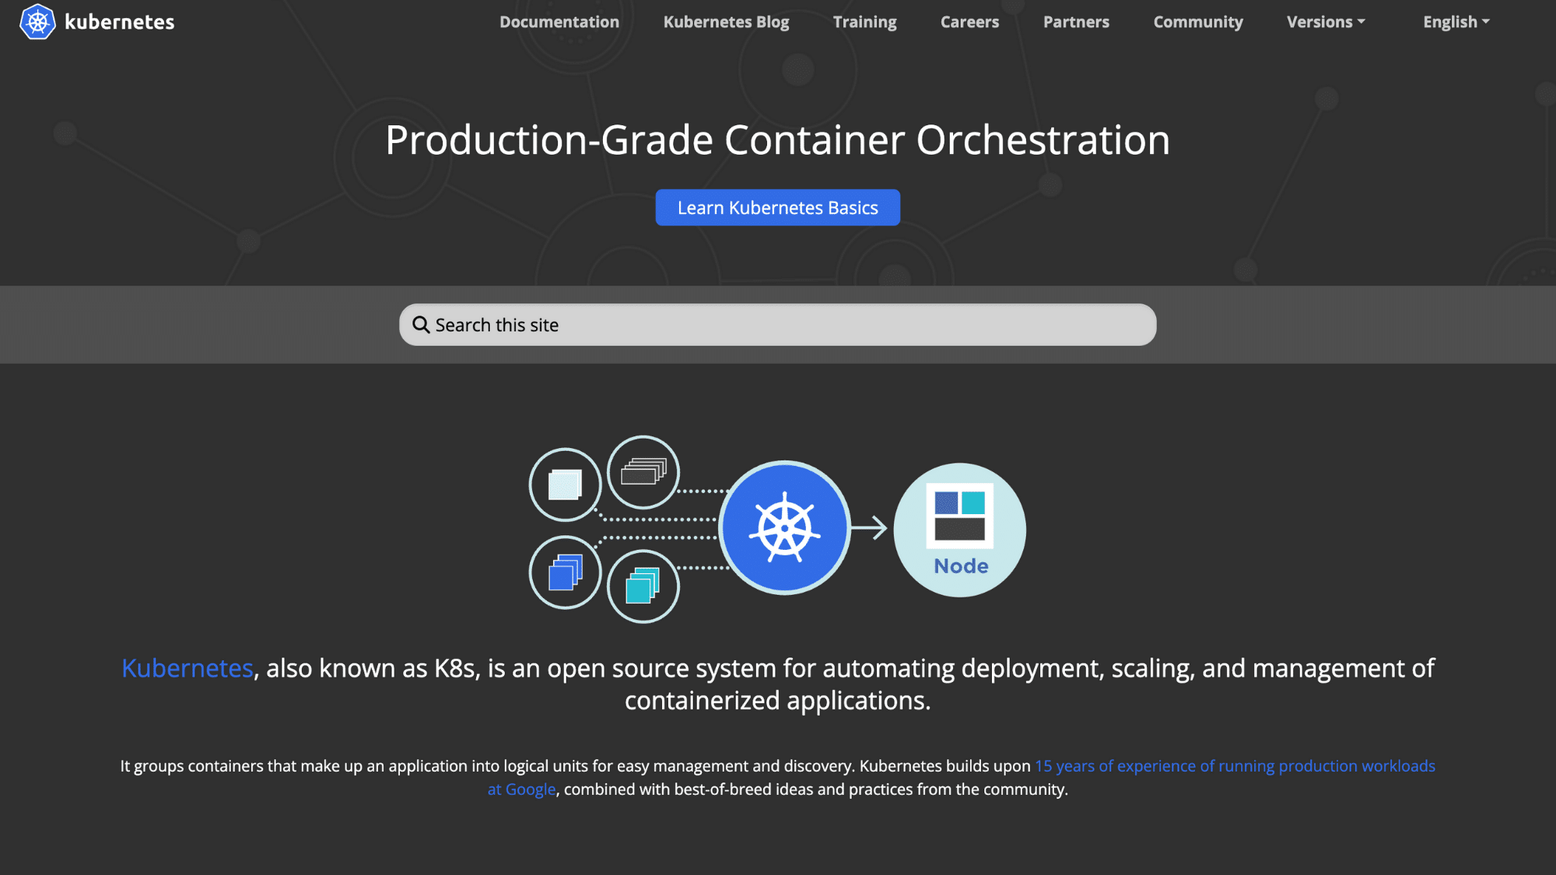Open the Documentation menu item

559,22
